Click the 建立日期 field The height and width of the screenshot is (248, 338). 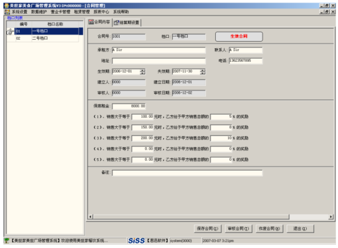(x=188, y=82)
